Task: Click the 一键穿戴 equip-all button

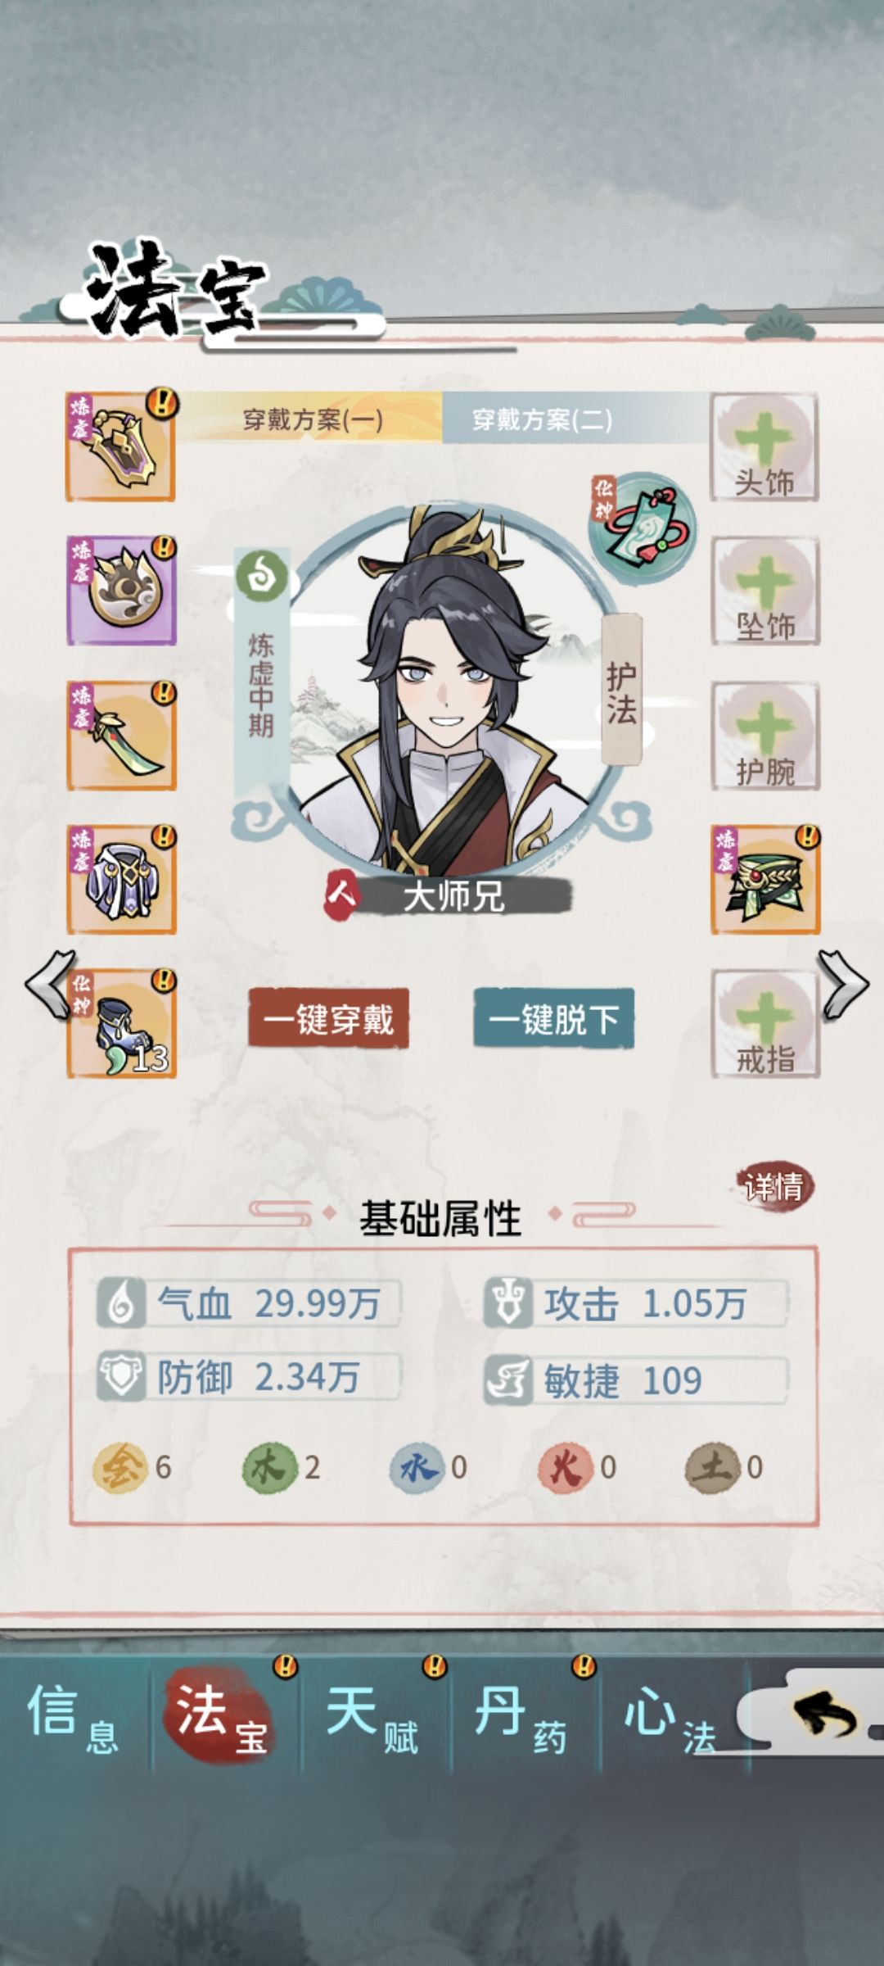Action: 328,1018
